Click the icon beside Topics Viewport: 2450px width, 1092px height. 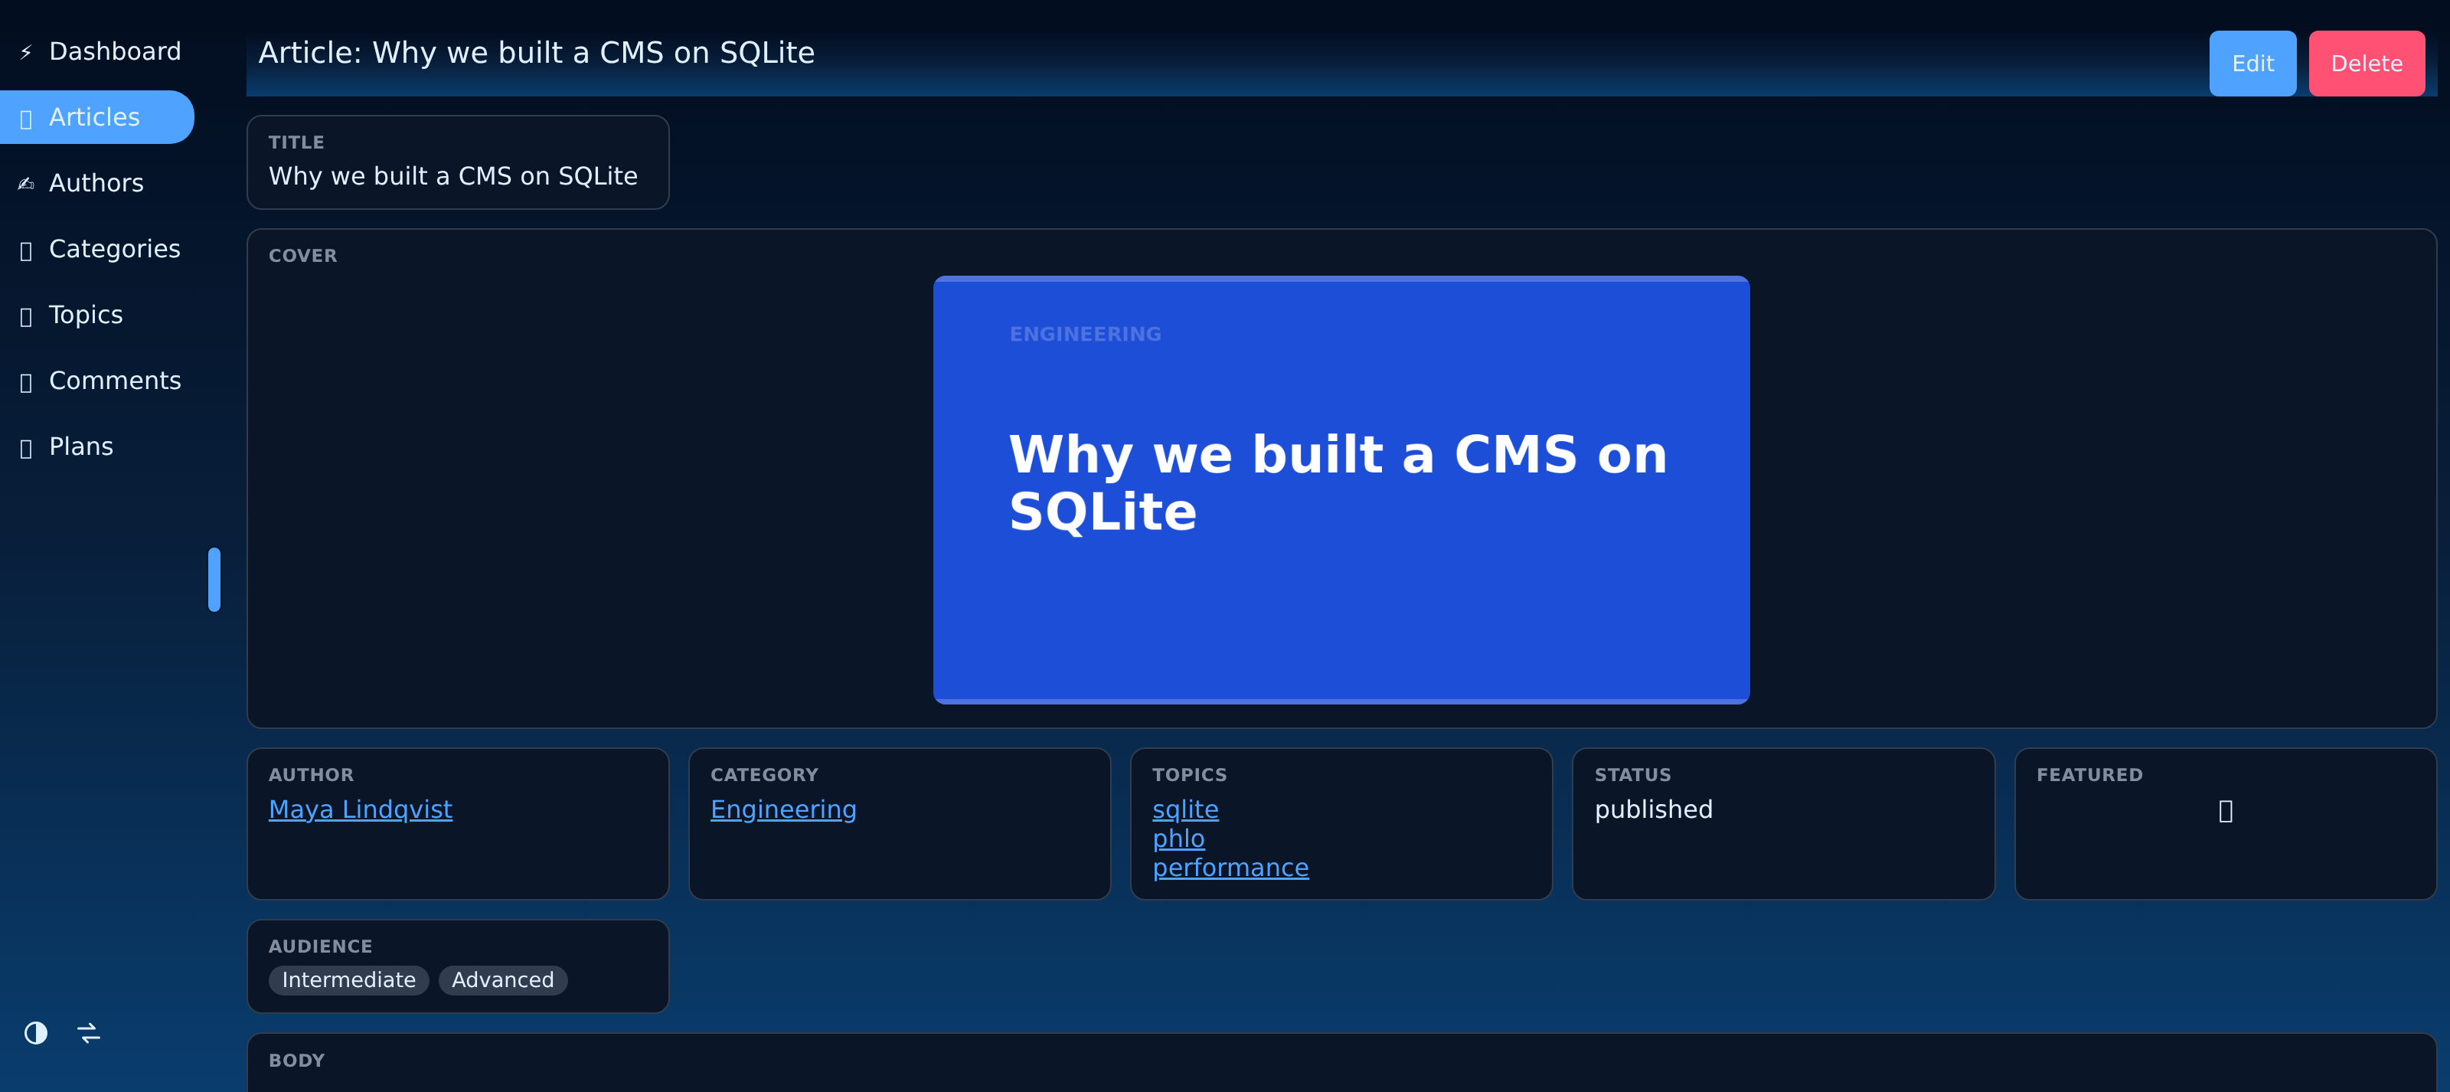[x=26, y=316]
